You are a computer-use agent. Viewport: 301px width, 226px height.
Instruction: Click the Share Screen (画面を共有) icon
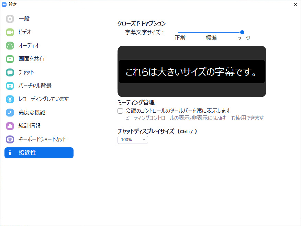pyautogui.click(x=10, y=59)
